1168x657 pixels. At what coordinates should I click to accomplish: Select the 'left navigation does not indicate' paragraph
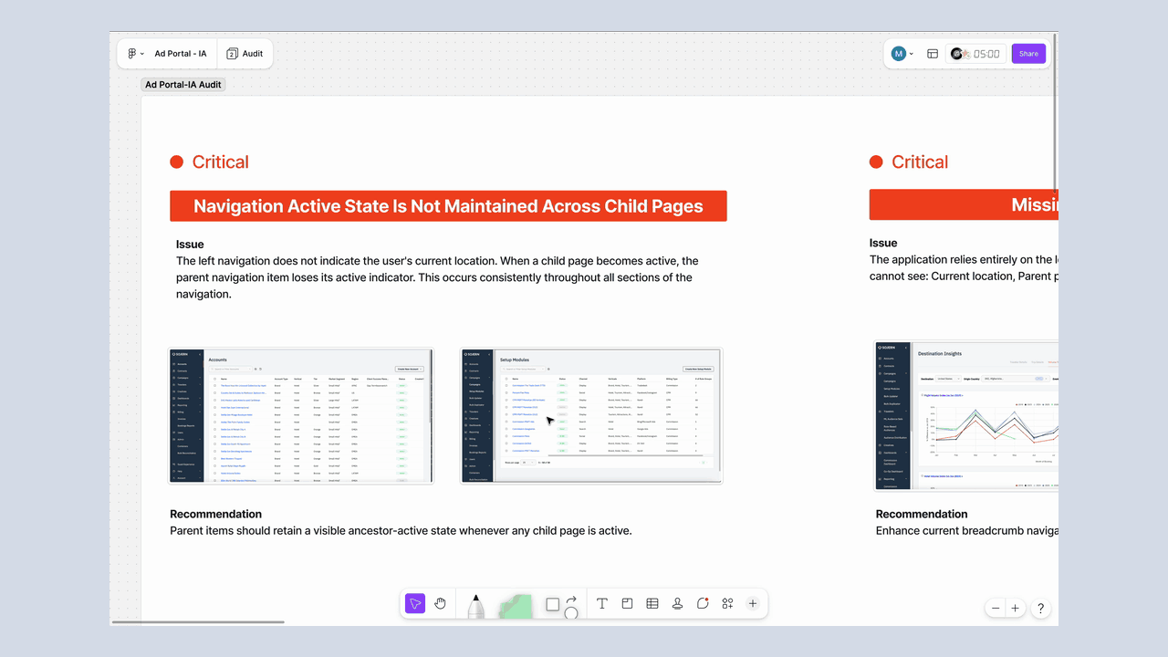coord(437,277)
